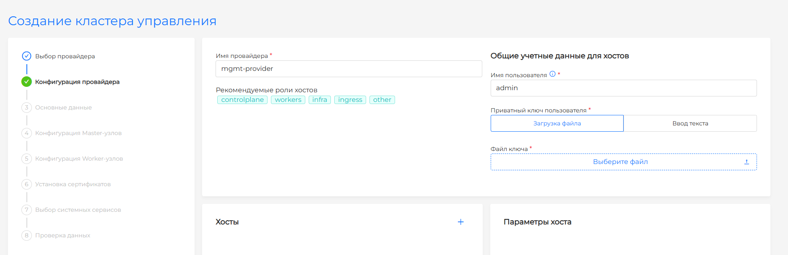Focus the Имя провайдера input field
788x255 pixels.
(348, 69)
